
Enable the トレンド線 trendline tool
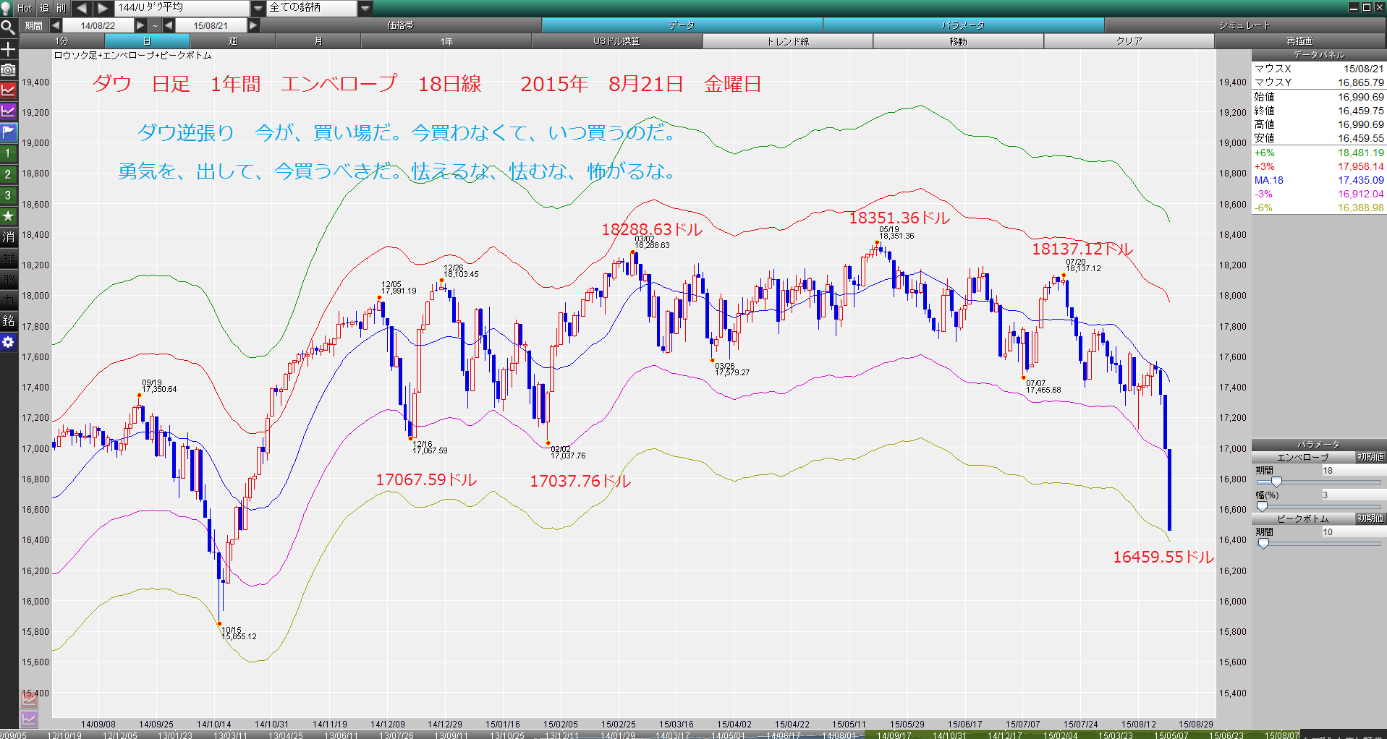[788, 41]
